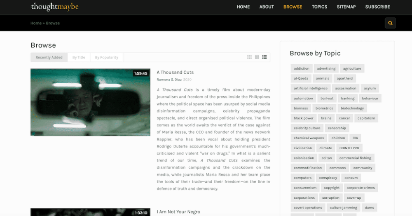
Task: Select the apartheid topic tag
Action: click(344, 78)
